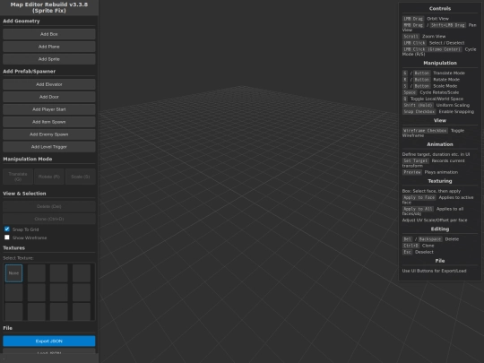The width and height of the screenshot is (484, 363).
Task: Add an Enemy Spawn point
Action: [49, 134]
